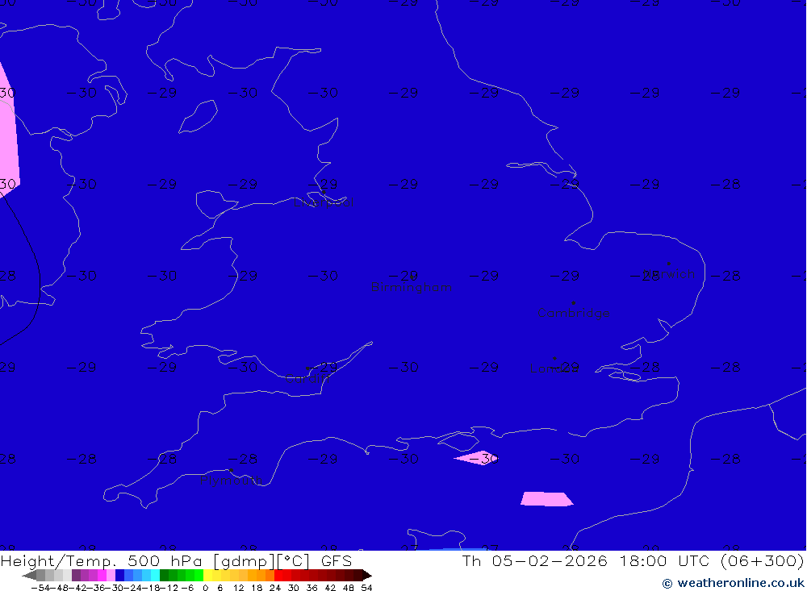The image size is (807, 591).
Task: Pick the bright yellow legend swatch
Action: 208,575
